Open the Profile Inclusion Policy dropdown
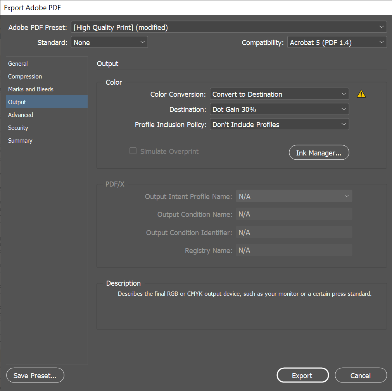This screenshot has height=391, width=392. 279,124
